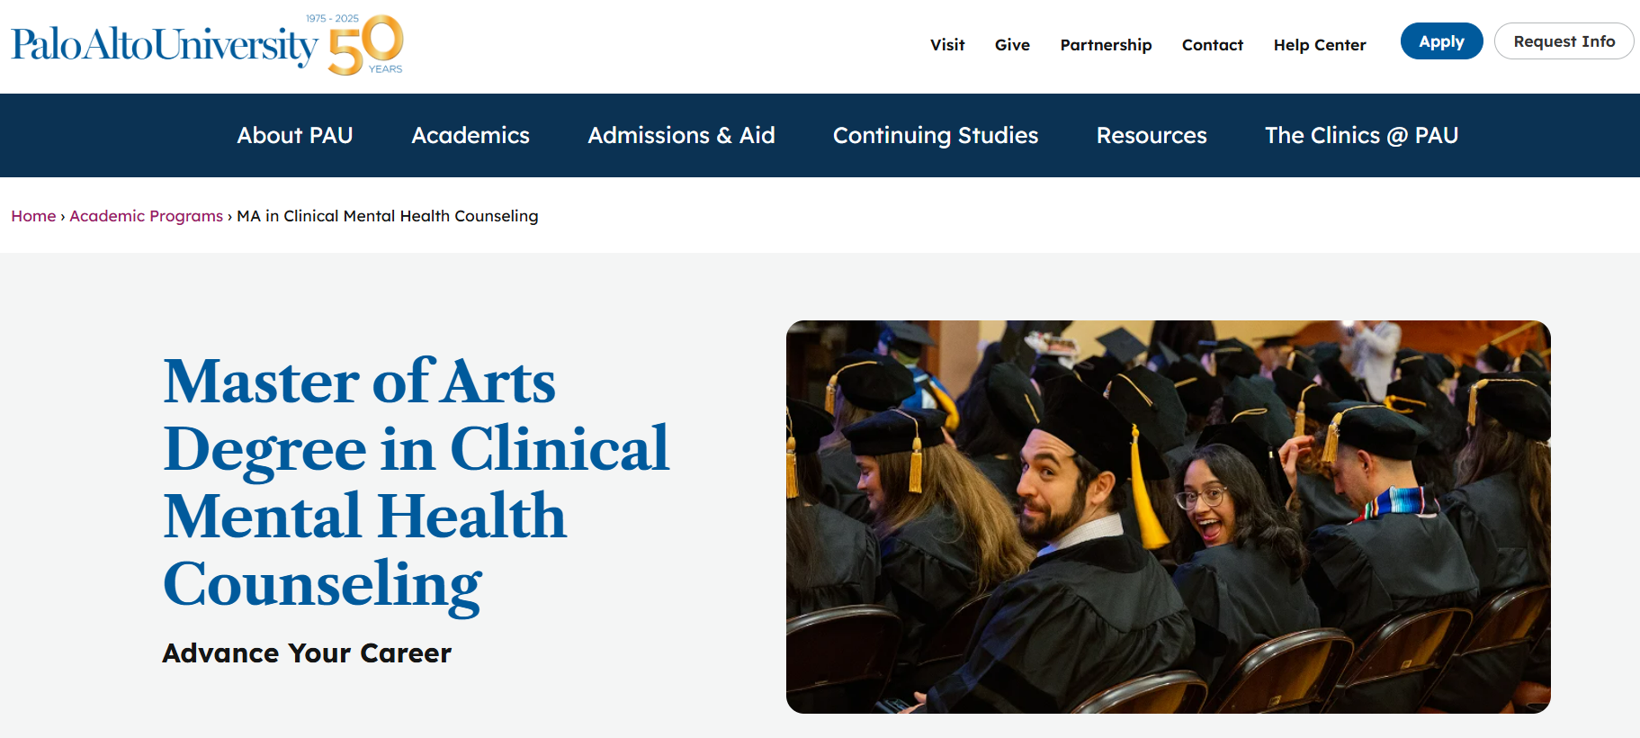Click the Advance Your Career subheading
1640x738 pixels.
click(x=307, y=652)
